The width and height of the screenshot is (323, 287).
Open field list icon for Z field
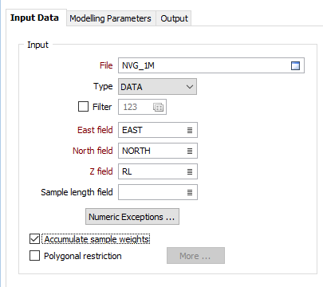(190, 171)
